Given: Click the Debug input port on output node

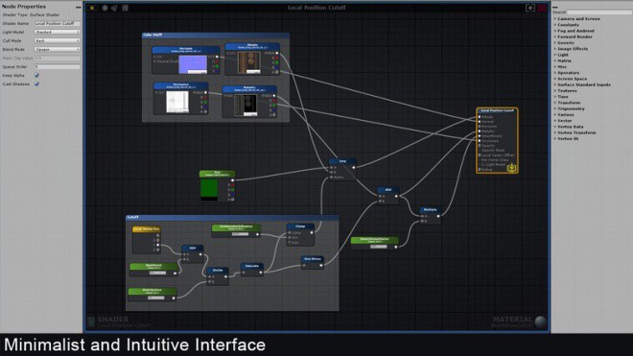Looking at the screenshot, I should click(x=480, y=169).
